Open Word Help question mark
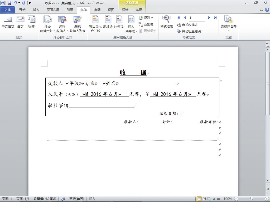 [x=267, y=10]
